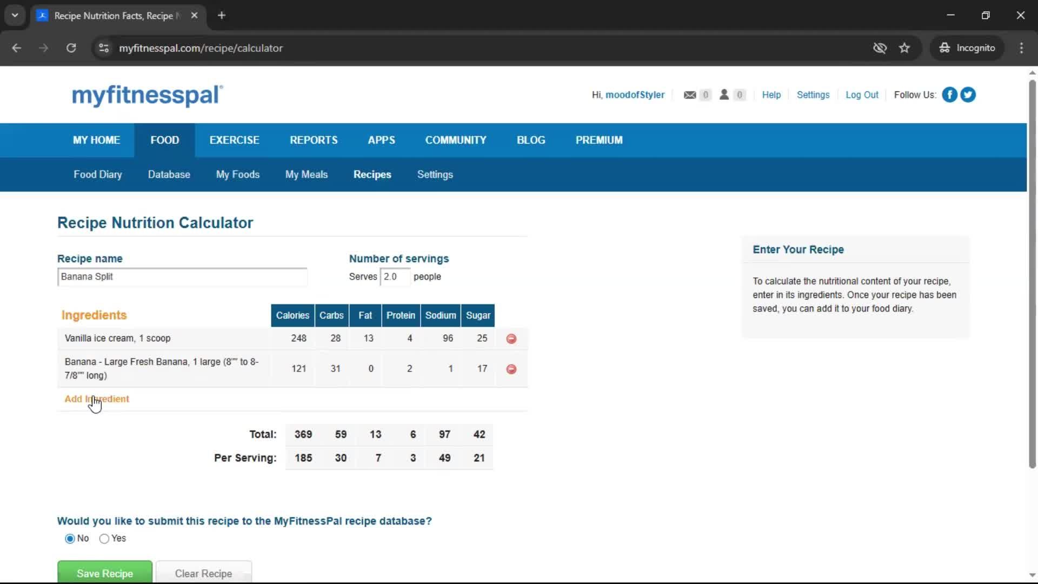Go to the Food Diary tab
1038x584 pixels.
click(98, 175)
